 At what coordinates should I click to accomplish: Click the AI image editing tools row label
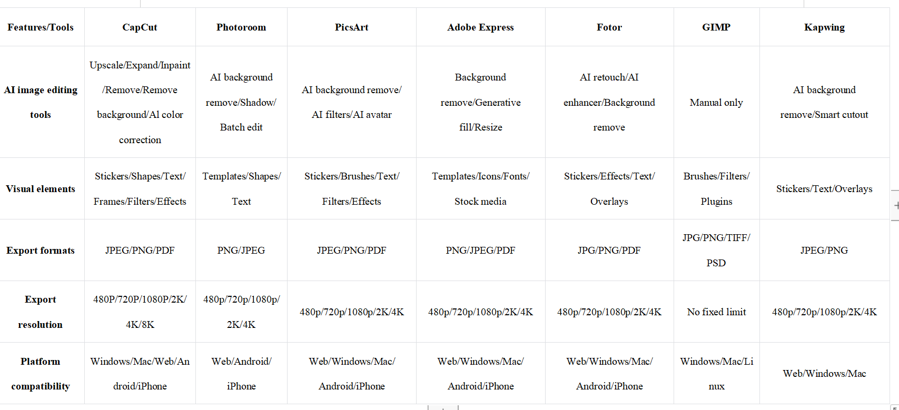click(x=41, y=102)
